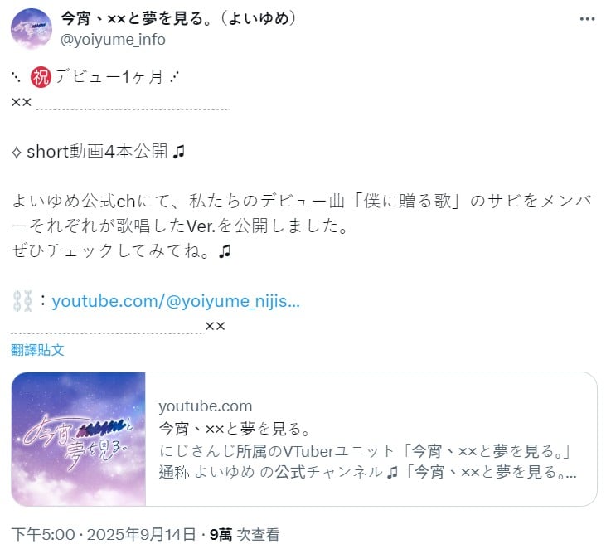Open the 下午5:00 timestamp

pos(43,535)
